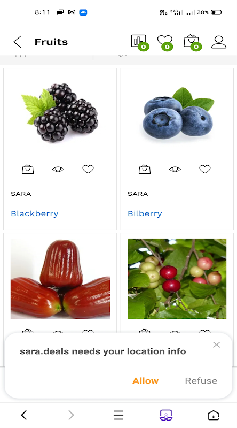Image resolution: width=237 pixels, height=428 pixels.
Task: Open the Bilberry product link
Action: pos(145,213)
